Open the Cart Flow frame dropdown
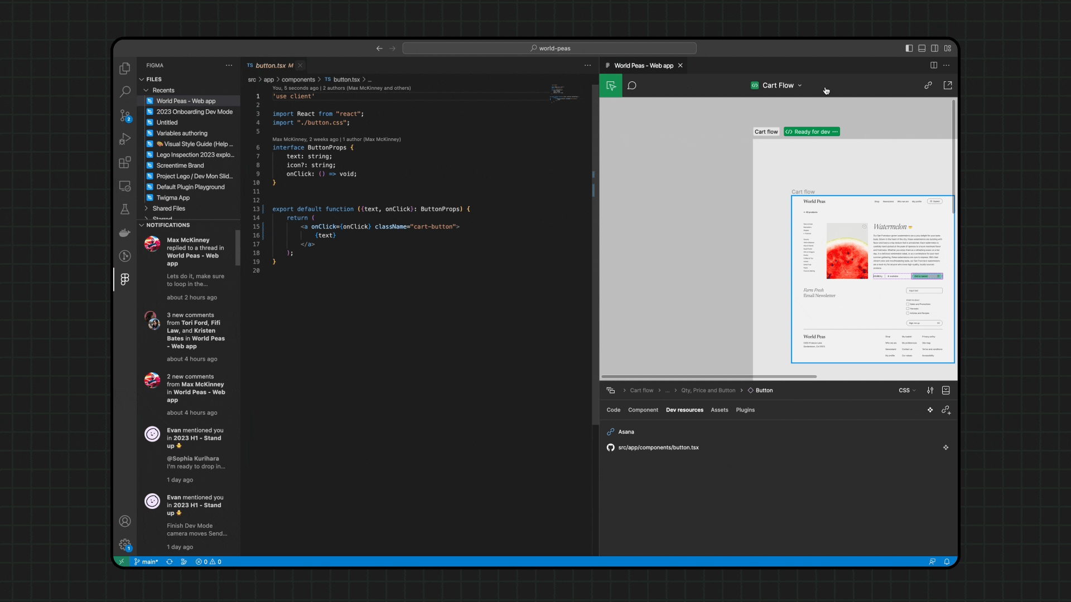 (x=800, y=85)
